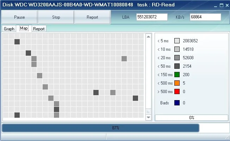Minimize the disk scan window

pos(216,6)
